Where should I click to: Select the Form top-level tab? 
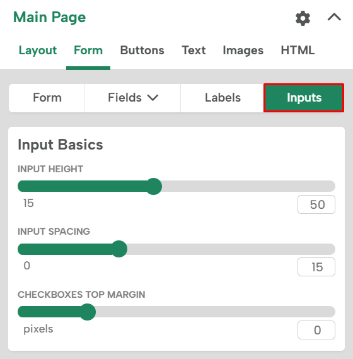click(88, 50)
